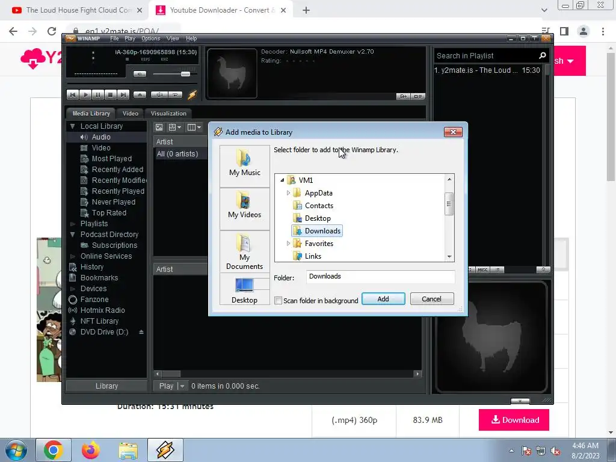Screen dimensions: 616x462
Task: Click the Eject open file button
Action: click(140, 94)
